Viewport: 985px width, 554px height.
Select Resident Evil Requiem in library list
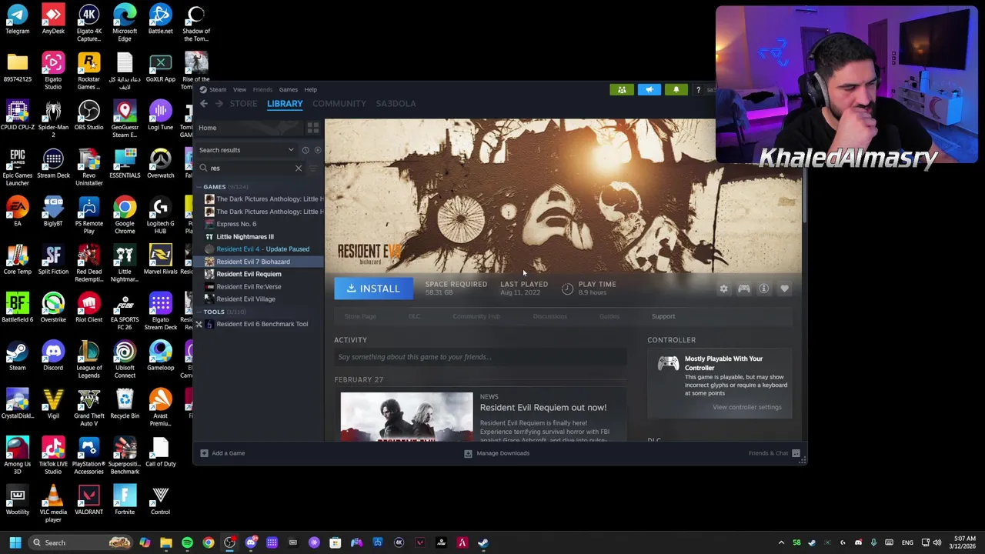click(249, 274)
